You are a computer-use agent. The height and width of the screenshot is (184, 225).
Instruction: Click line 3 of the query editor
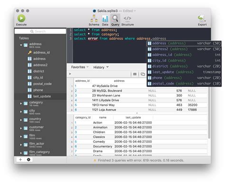coord(120,38)
